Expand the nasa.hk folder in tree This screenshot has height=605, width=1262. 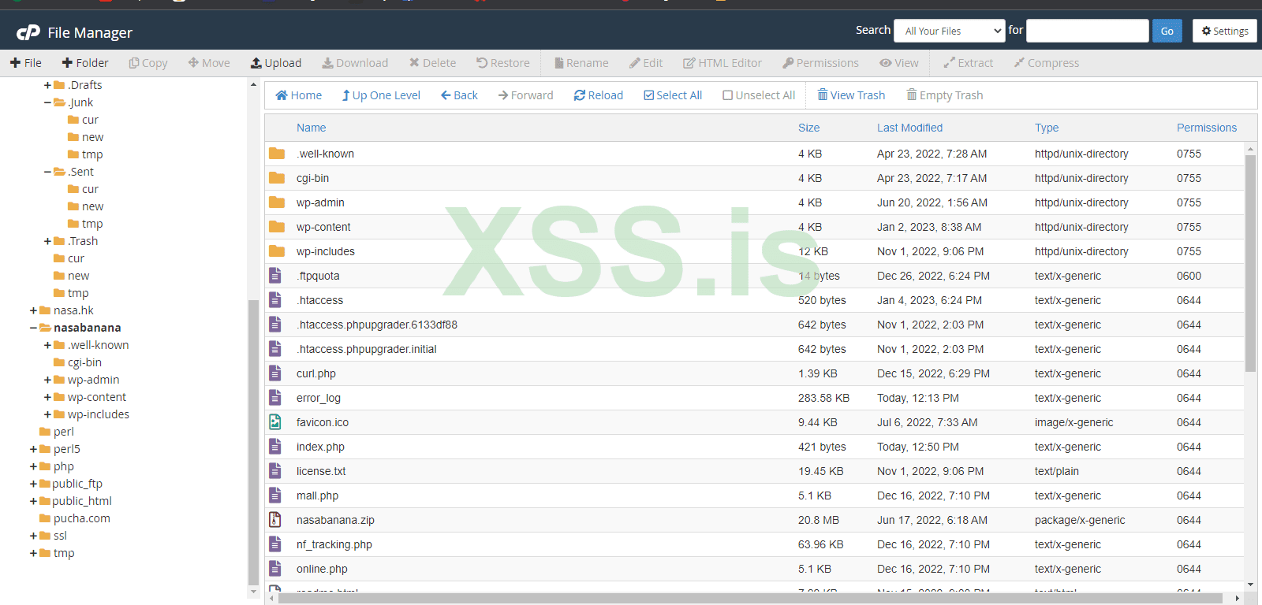coord(33,310)
